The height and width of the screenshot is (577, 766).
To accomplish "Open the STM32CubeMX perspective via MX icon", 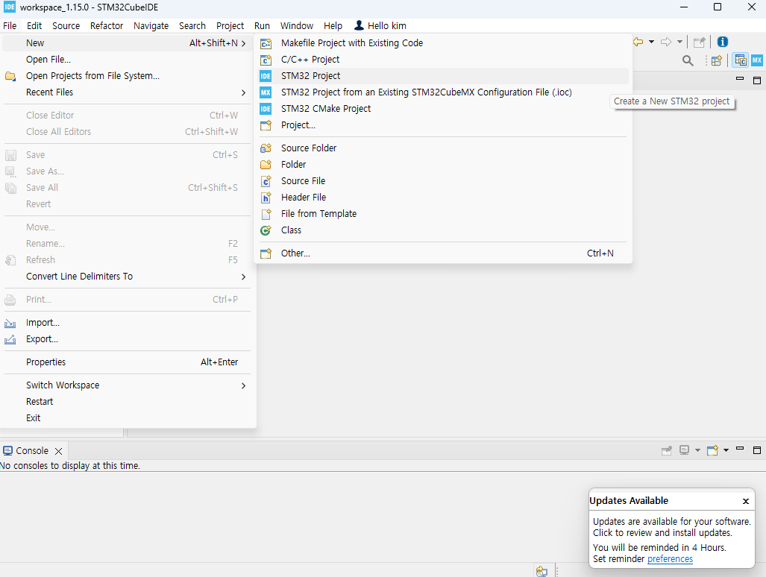I will click(x=757, y=60).
